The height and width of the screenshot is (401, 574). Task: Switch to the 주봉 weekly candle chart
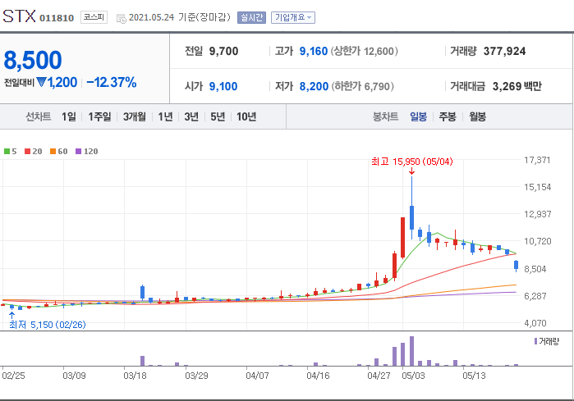click(x=448, y=116)
